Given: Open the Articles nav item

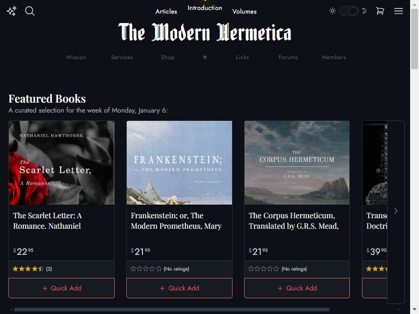Looking at the screenshot, I should pyautogui.click(x=166, y=12).
